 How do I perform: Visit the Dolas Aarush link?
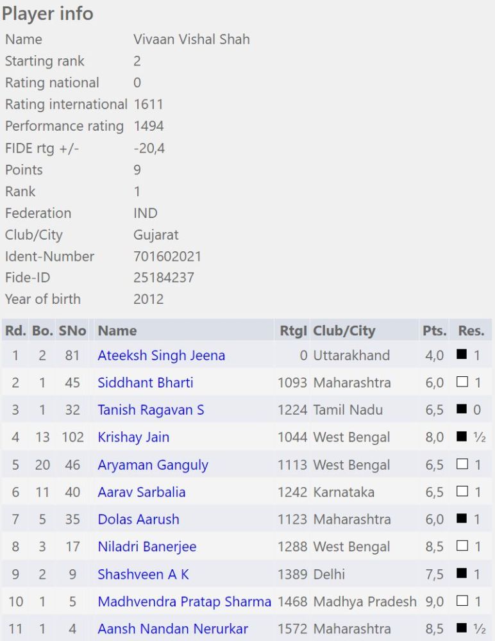point(138,519)
